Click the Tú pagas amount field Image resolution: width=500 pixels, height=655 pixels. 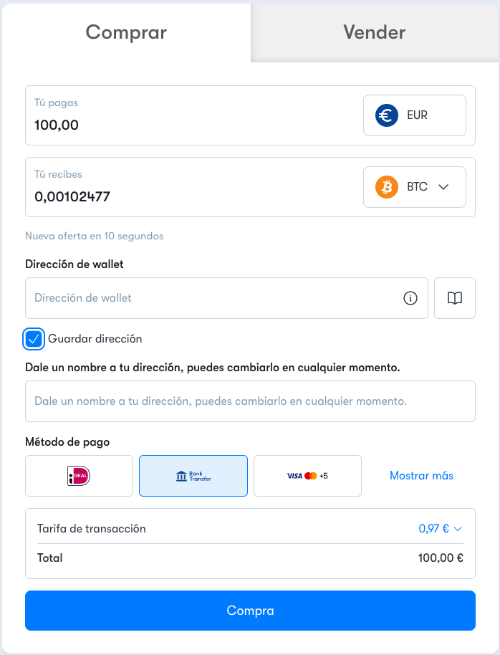192,115
